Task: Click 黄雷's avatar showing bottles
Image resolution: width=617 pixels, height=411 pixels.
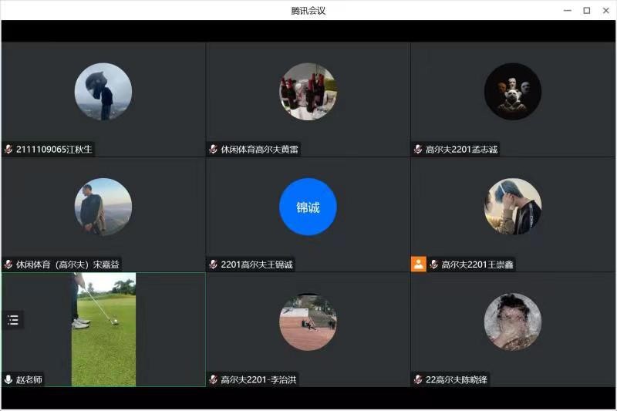Action: 308,92
